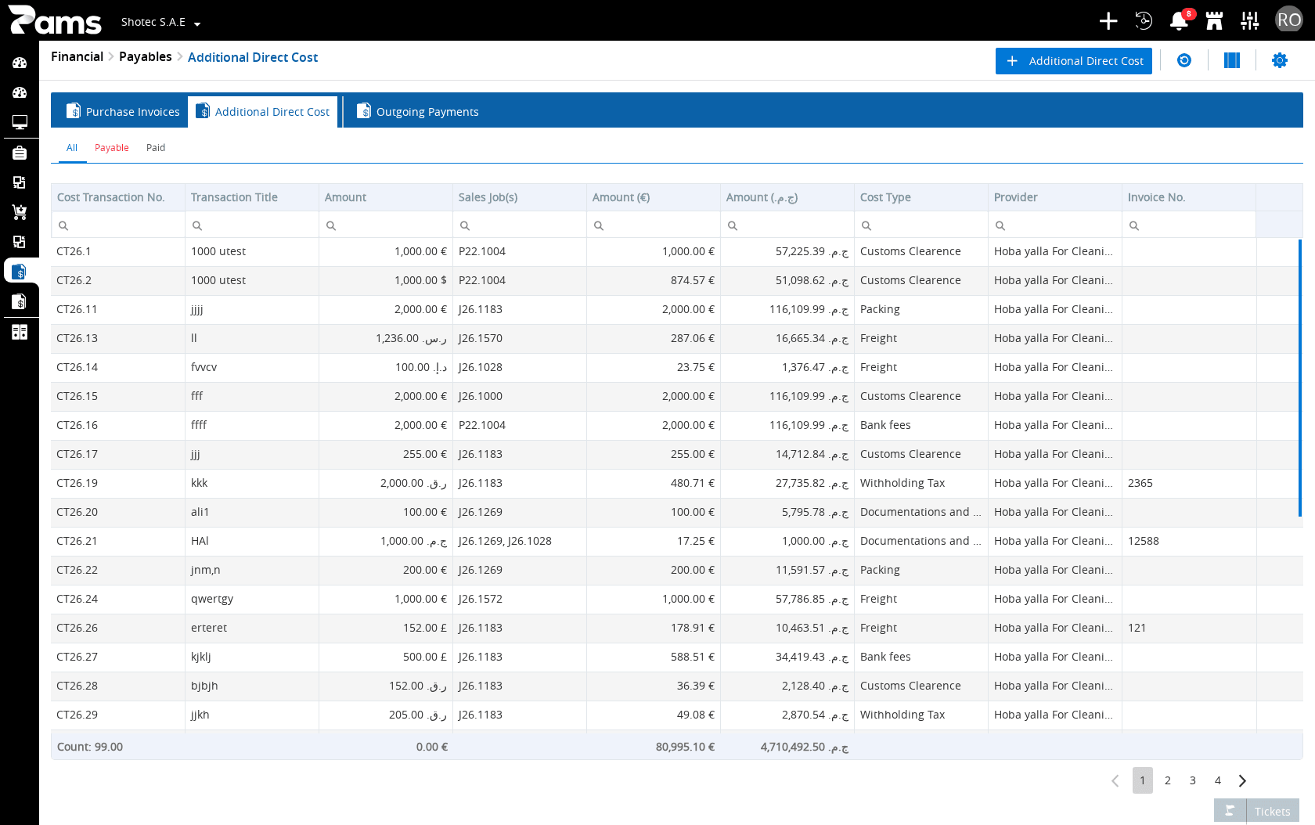Click the refresh icon beside Additional Direct Cost button

click(x=1184, y=60)
